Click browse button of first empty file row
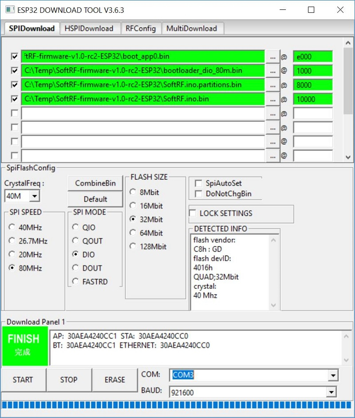Viewport: 355px width, 418px height. coord(272,114)
